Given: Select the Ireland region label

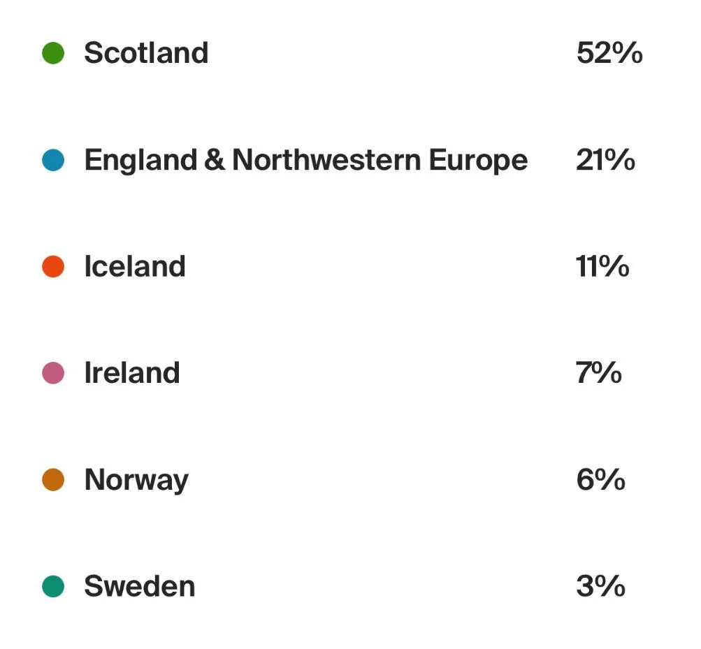Looking at the screenshot, I should point(132,373).
